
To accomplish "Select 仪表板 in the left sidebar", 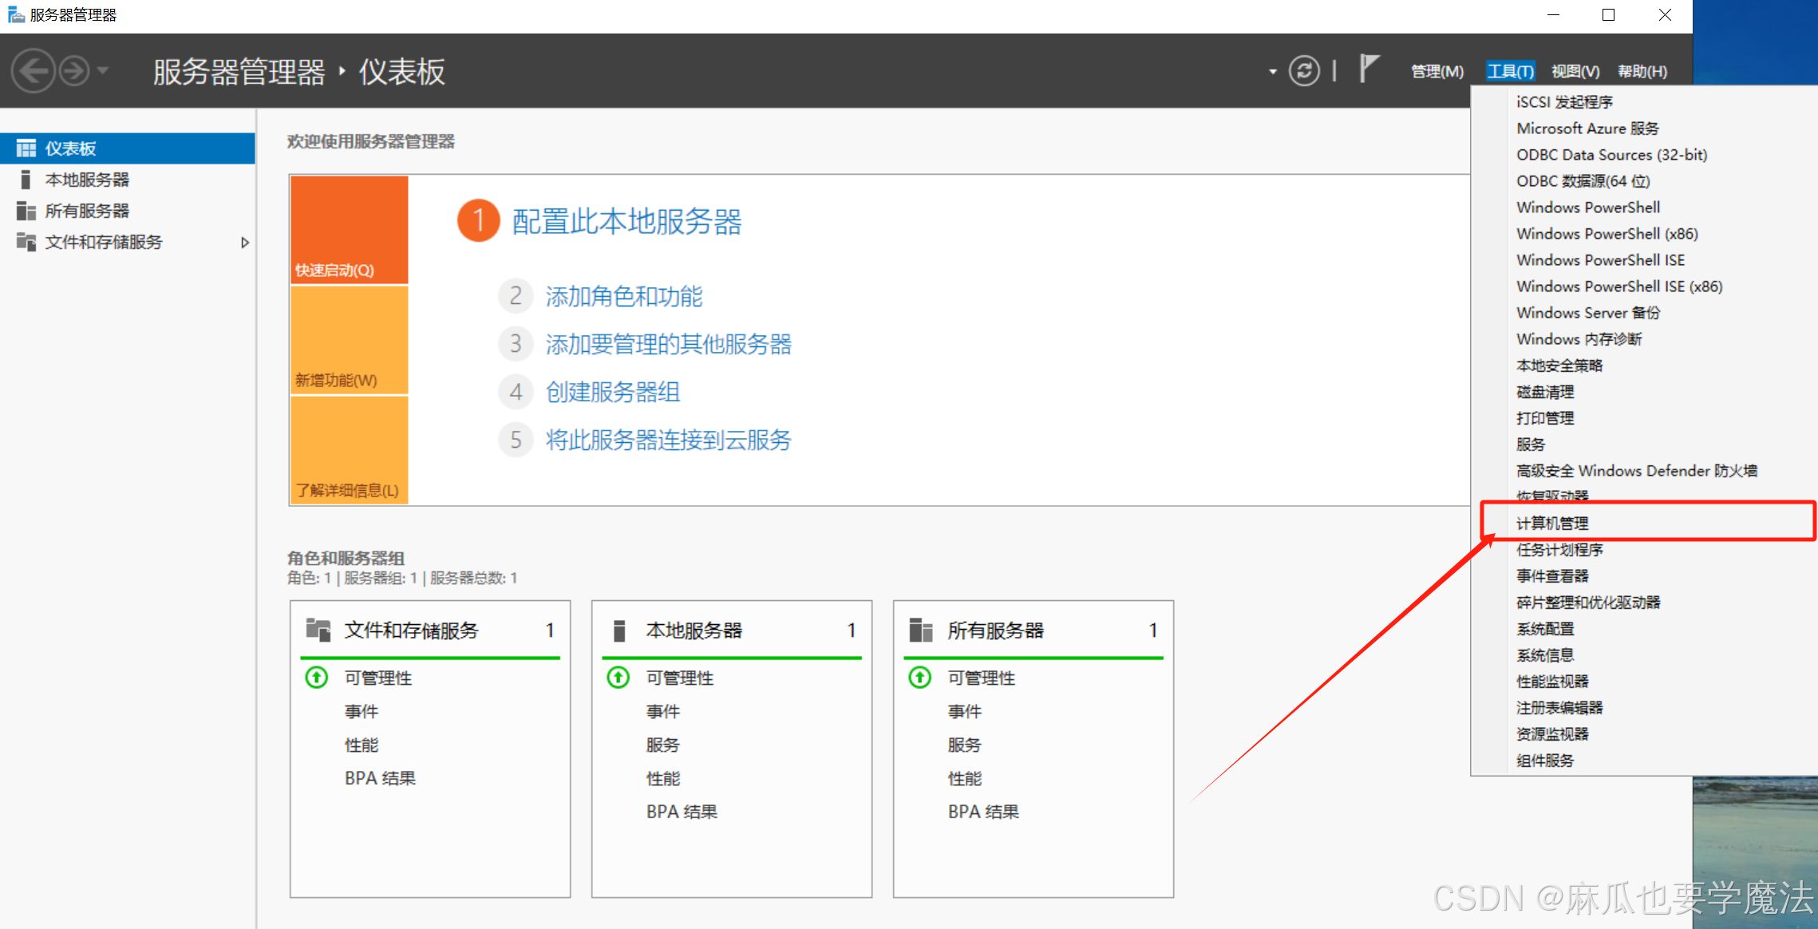I will point(70,148).
